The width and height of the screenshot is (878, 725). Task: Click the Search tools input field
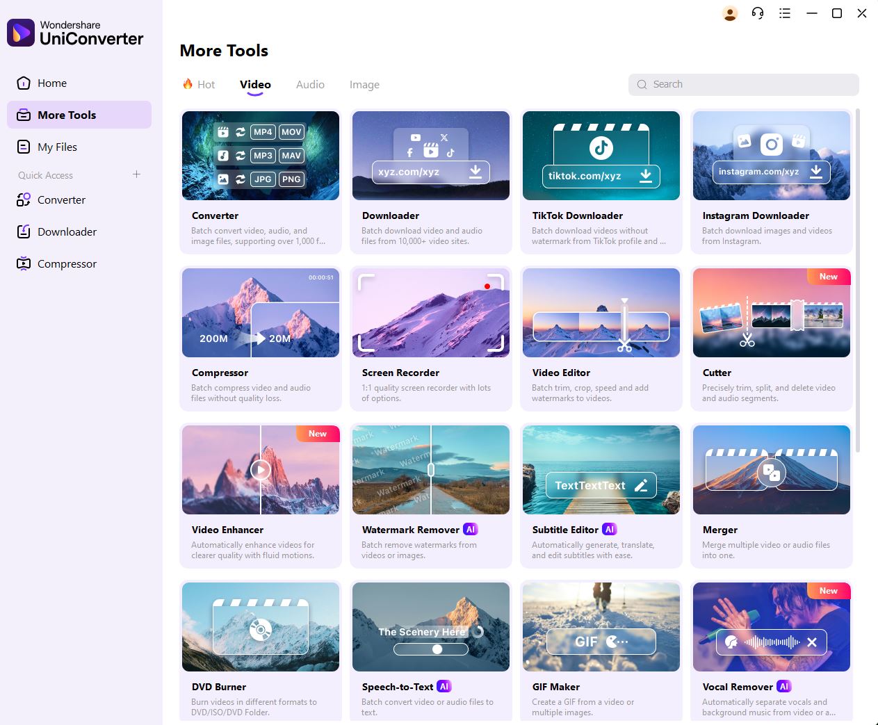click(x=744, y=85)
